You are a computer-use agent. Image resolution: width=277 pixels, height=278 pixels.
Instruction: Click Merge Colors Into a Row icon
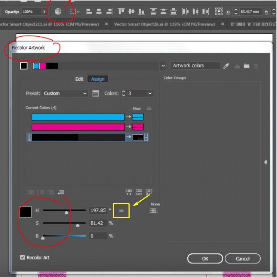point(30,192)
